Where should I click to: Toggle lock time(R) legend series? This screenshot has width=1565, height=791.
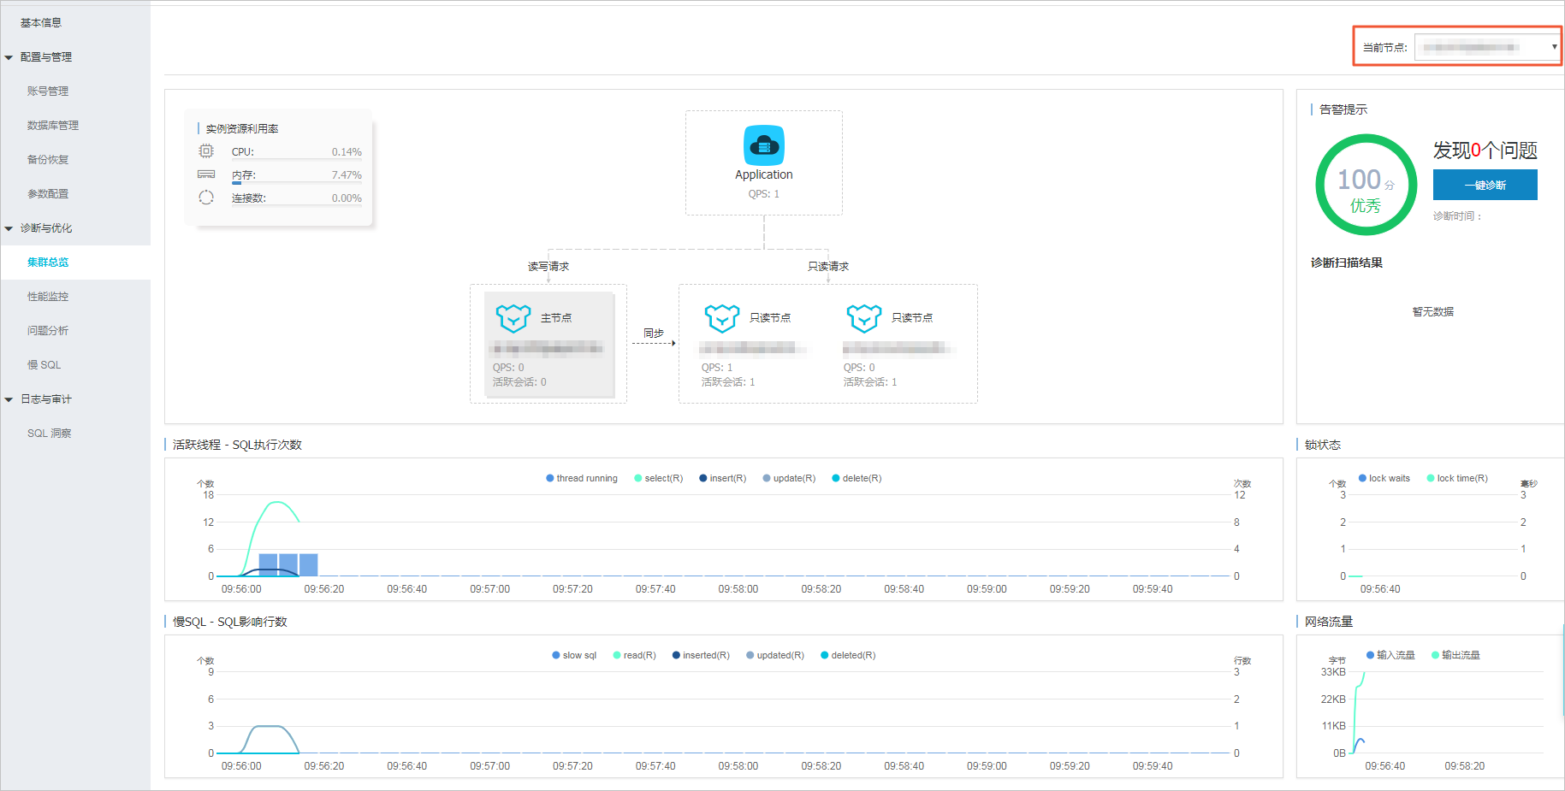click(x=1457, y=478)
